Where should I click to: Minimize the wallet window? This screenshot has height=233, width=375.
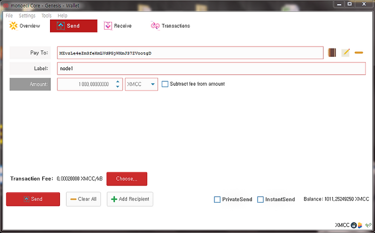[x=339, y=4]
